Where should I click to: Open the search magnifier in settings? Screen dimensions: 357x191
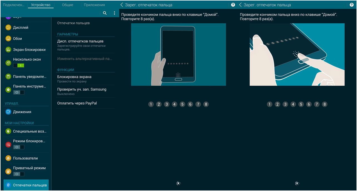tap(105, 13)
